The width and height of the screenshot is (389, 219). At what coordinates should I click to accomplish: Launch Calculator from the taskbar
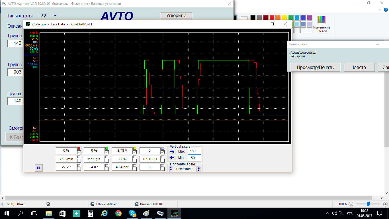(91, 213)
